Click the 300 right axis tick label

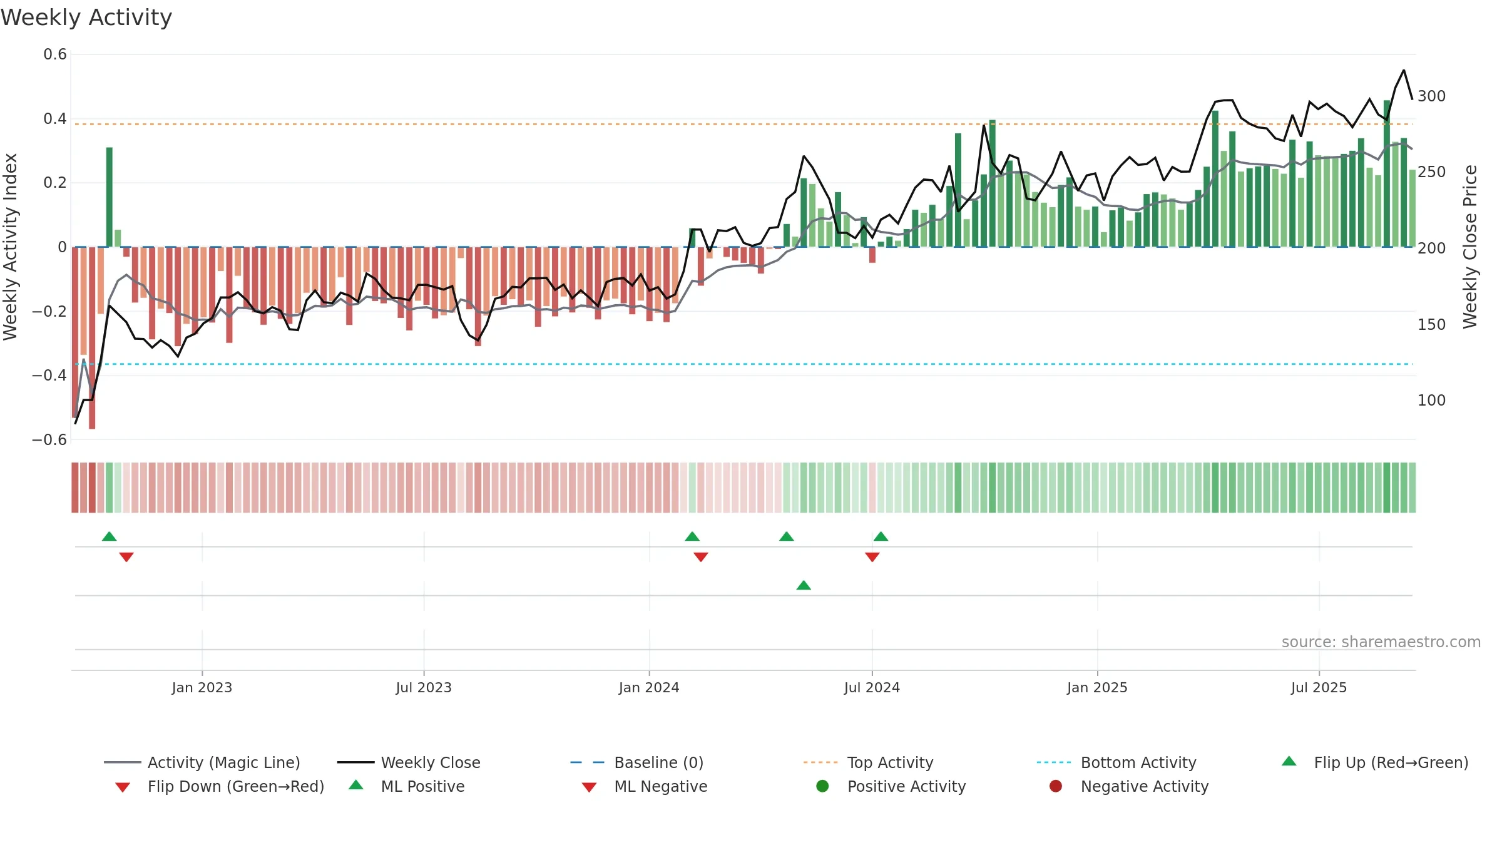tap(1432, 96)
